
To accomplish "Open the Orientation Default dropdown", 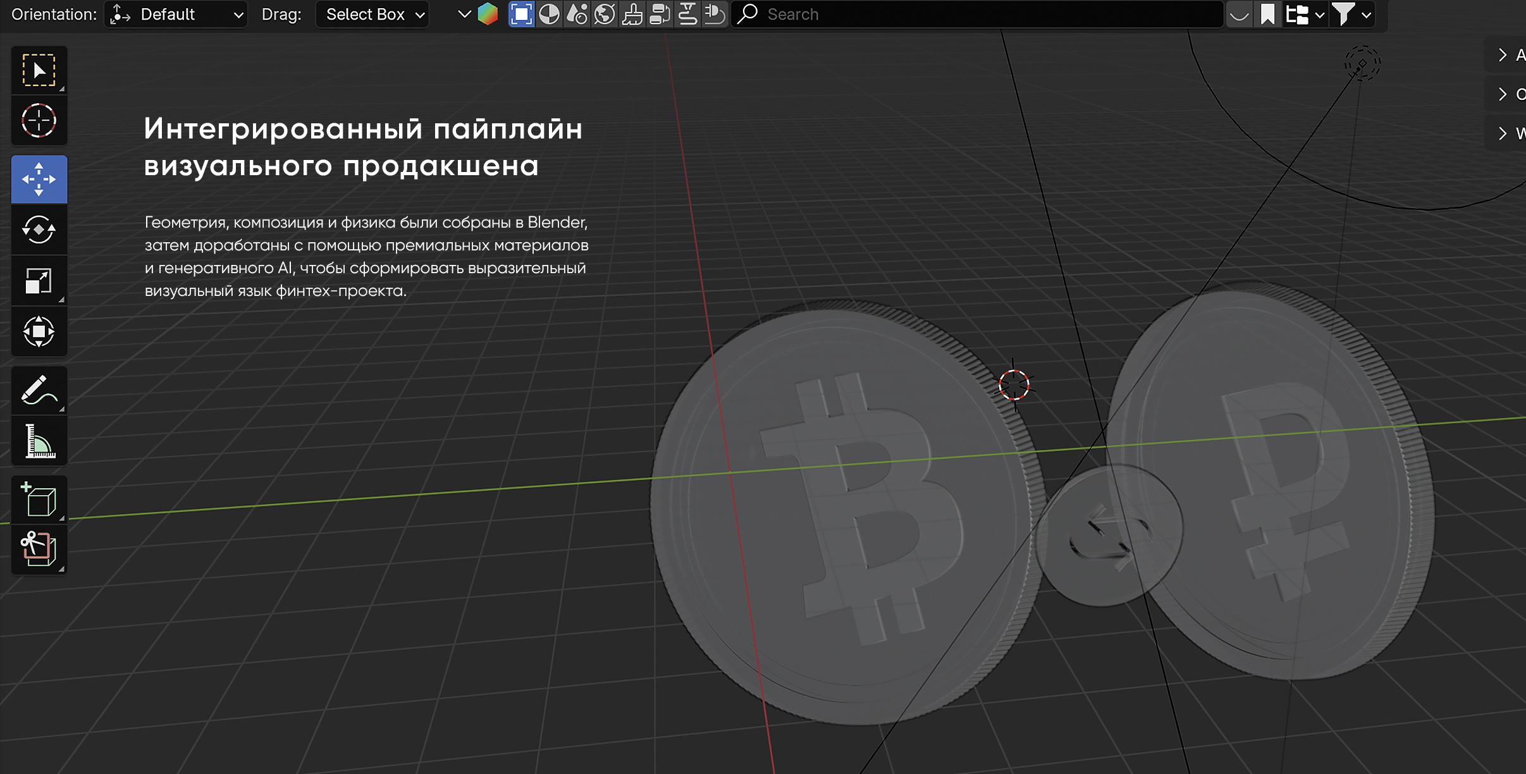I will pos(176,14).
